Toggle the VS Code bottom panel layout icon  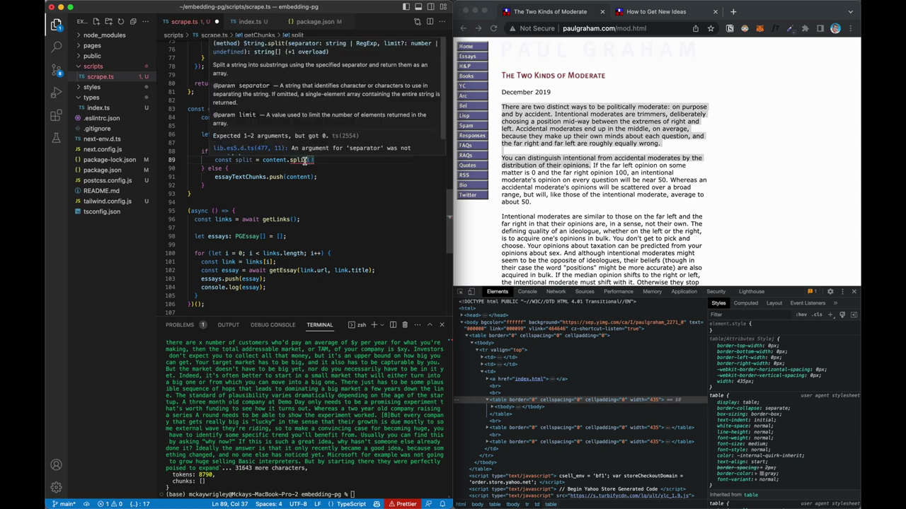pyautogui.click(x=418, y=7)
